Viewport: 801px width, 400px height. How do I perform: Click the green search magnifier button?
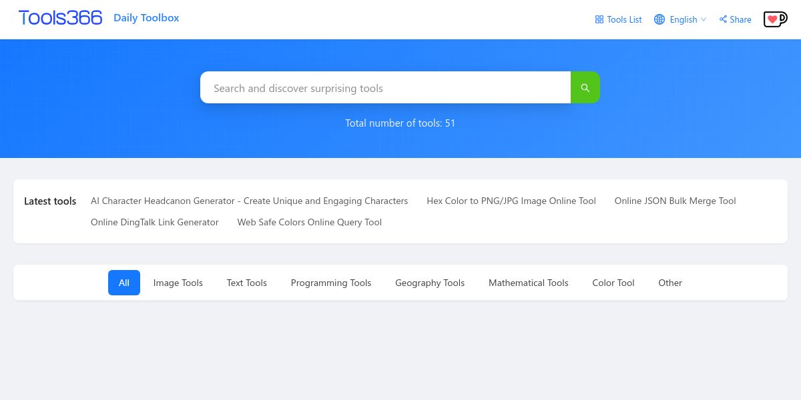[x=585, y=87]
